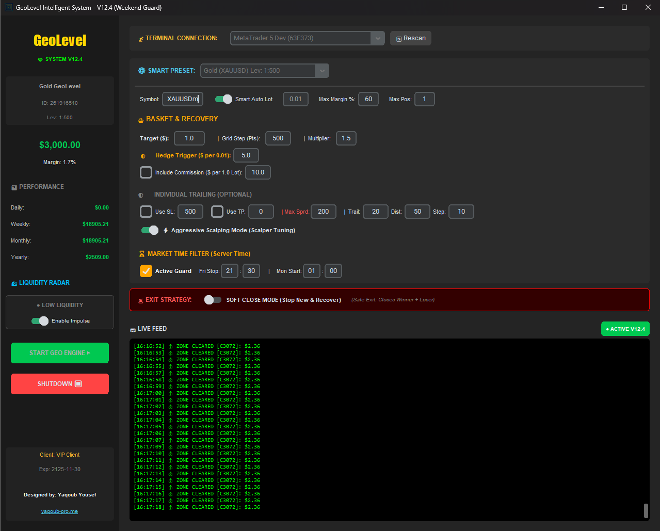Disable the Smart Auto Lot toggle
The height and width of the screenshot is (531, 660).
tap(223, 99)
